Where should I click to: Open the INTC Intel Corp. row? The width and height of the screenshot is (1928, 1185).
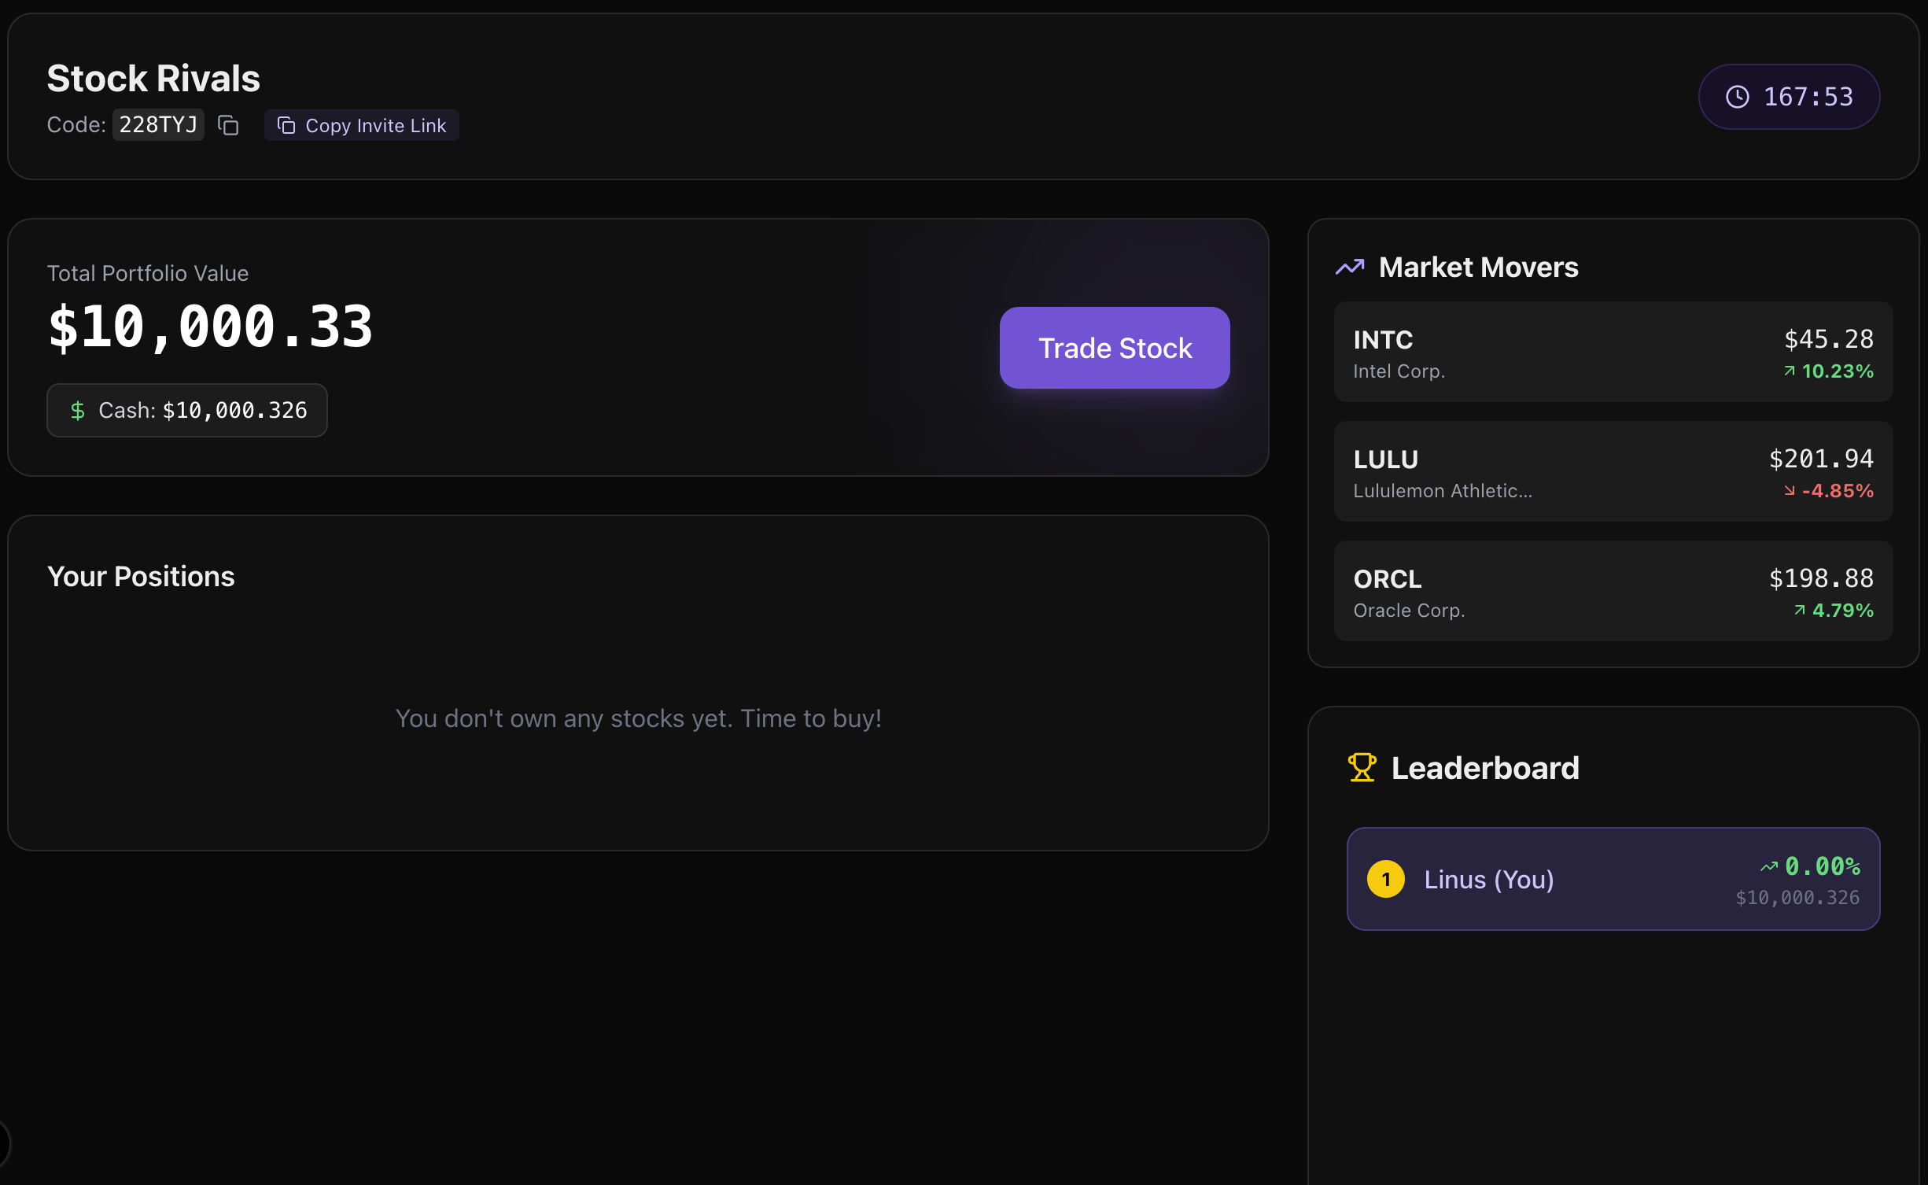[x=1613, y=353]
